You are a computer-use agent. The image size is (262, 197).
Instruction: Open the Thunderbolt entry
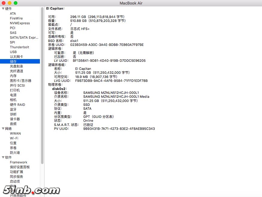pos(19,47)
